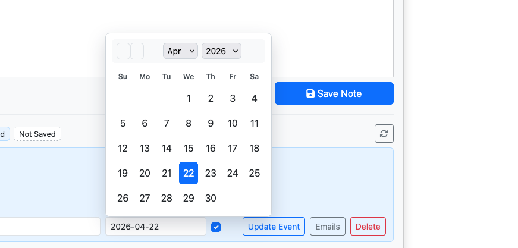Select the Not Saved filter tag
The height and width of the screenshot is (248, 518).
click(37, 134)
